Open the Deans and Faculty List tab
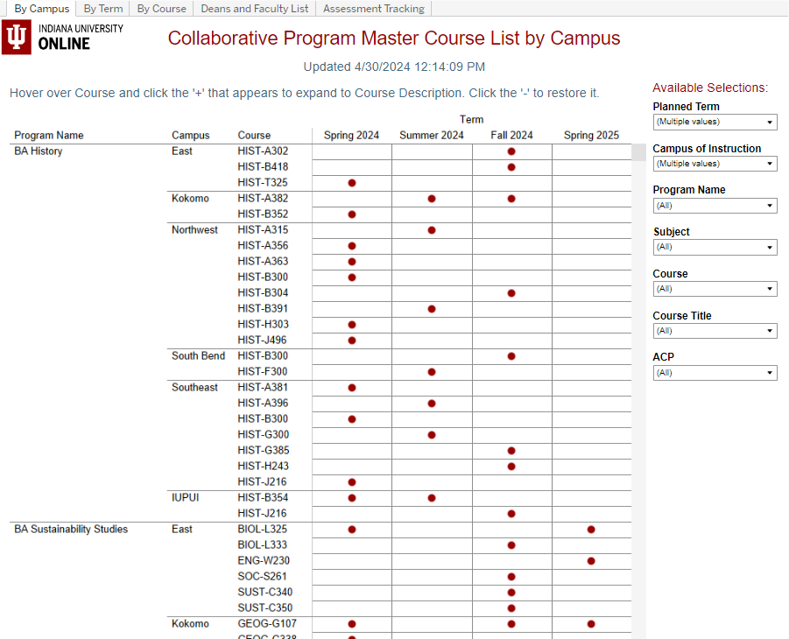Viewport: 789px width, 639px height. (x=254, y=9)
